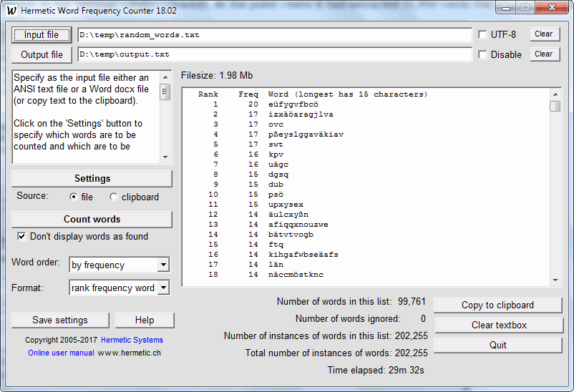The width and height of the screenshot is (574, 392).
Task: Click the word ovc in results
Action: (276, 124)
